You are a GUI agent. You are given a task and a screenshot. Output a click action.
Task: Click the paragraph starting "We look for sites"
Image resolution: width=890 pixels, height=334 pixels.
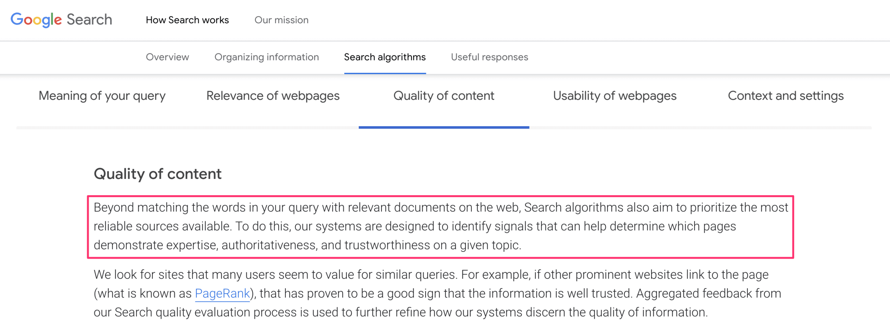(x=437, y=293)
